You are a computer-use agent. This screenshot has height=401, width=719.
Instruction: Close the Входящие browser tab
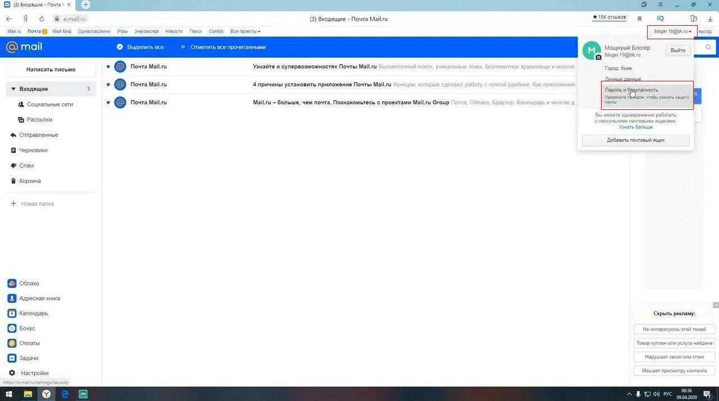click(69, 4)
